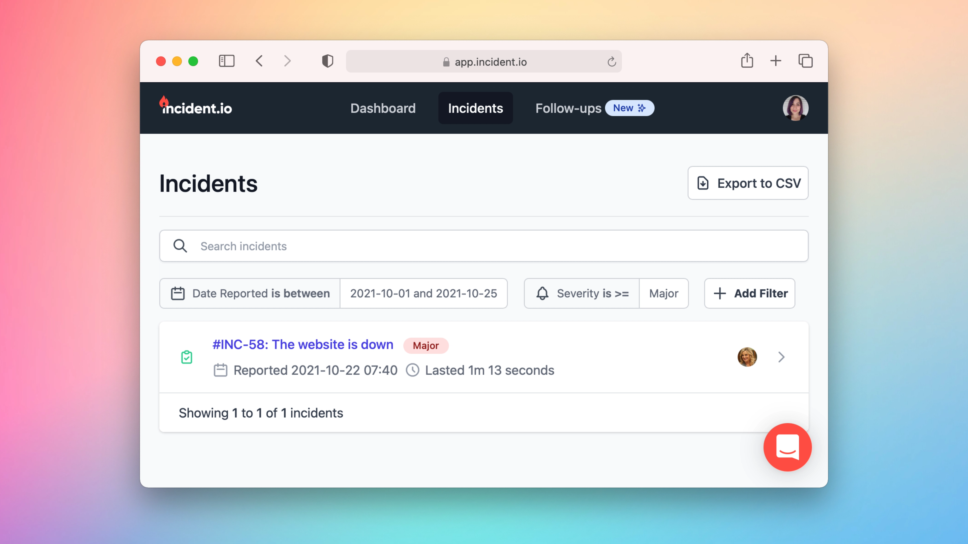Open the user profile avatar menu
Image resolution: width=968 pixels, height=544 pixels.
[796, 108]
